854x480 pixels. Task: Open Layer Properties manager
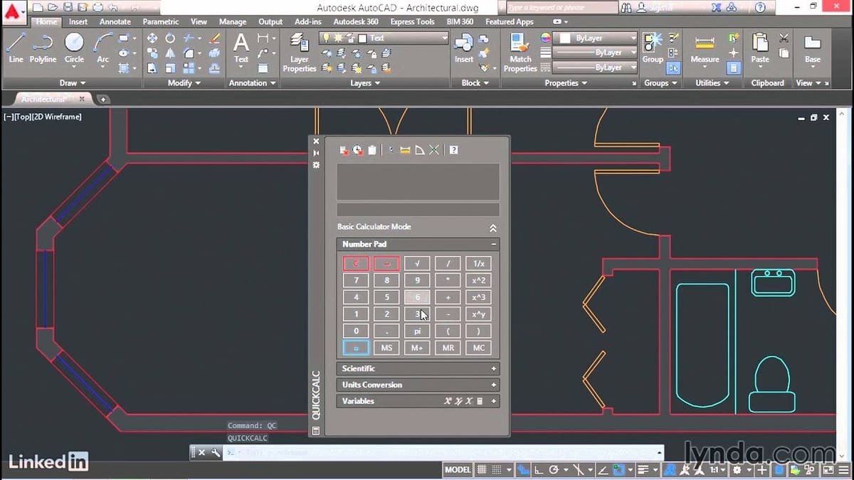tap(299, 51)
